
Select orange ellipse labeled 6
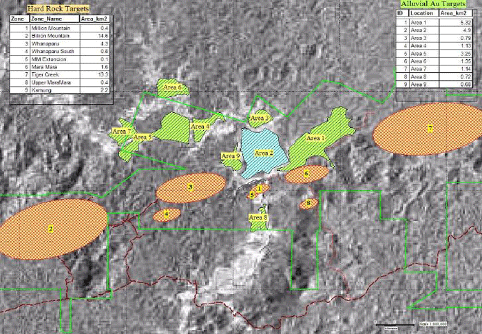click(306, 174)
